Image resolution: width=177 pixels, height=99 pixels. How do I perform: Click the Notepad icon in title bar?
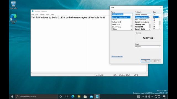[33, 11]
